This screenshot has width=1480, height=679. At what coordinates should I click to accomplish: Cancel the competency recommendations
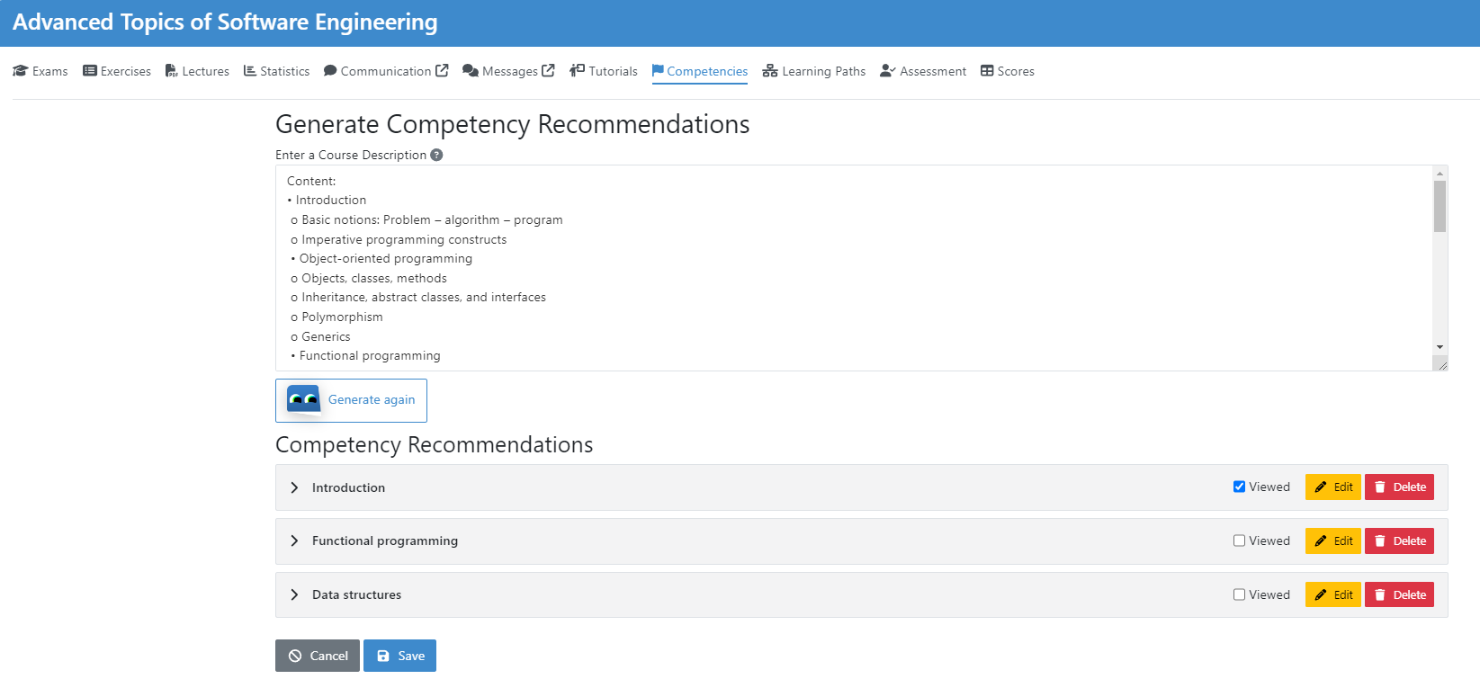[317, 656]
